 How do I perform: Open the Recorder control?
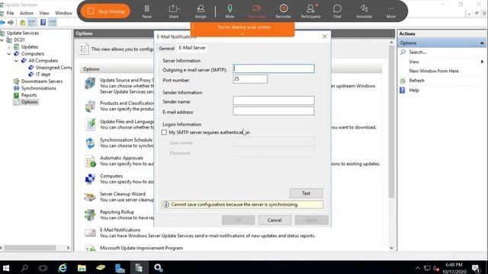tap(284, 11)
